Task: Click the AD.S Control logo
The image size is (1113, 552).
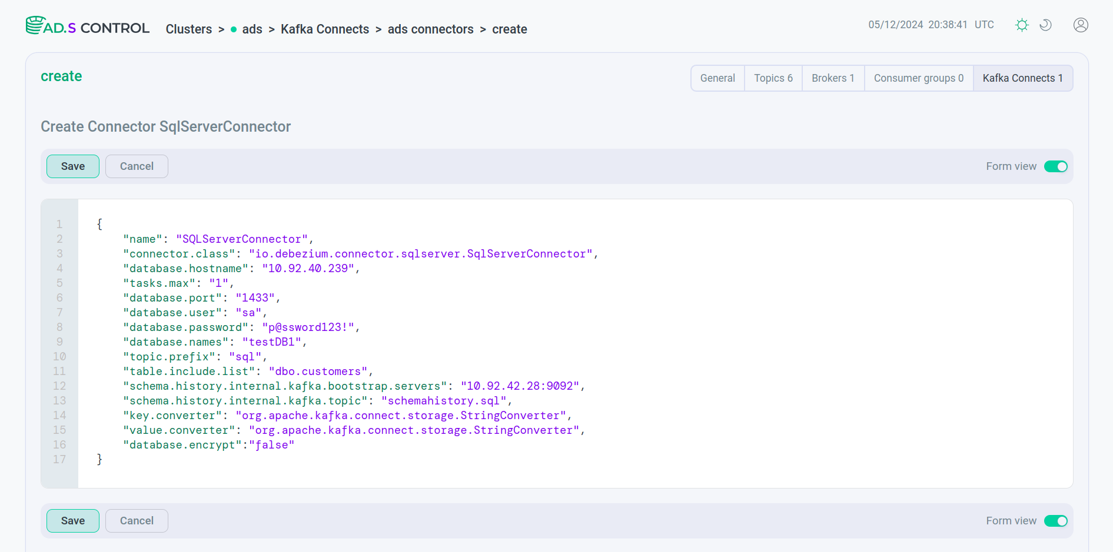Action: coord(87,26)
